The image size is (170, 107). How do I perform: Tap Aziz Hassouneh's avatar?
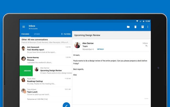pos(23,49)
